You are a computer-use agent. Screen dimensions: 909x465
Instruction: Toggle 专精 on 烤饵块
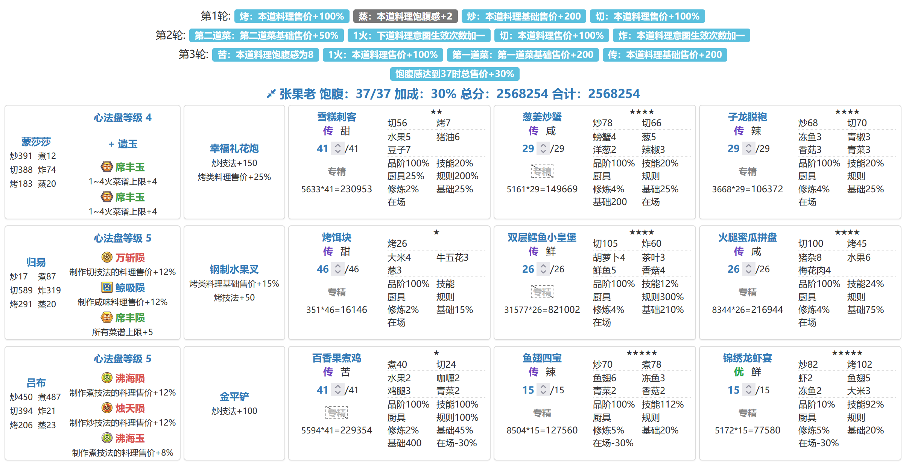click(337, 292)
